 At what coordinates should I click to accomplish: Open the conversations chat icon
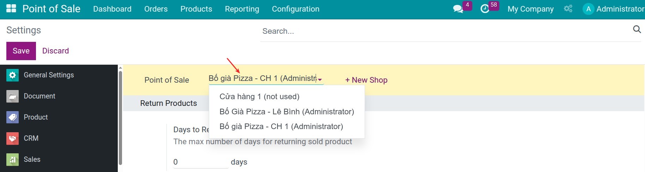tap(458, 9)
